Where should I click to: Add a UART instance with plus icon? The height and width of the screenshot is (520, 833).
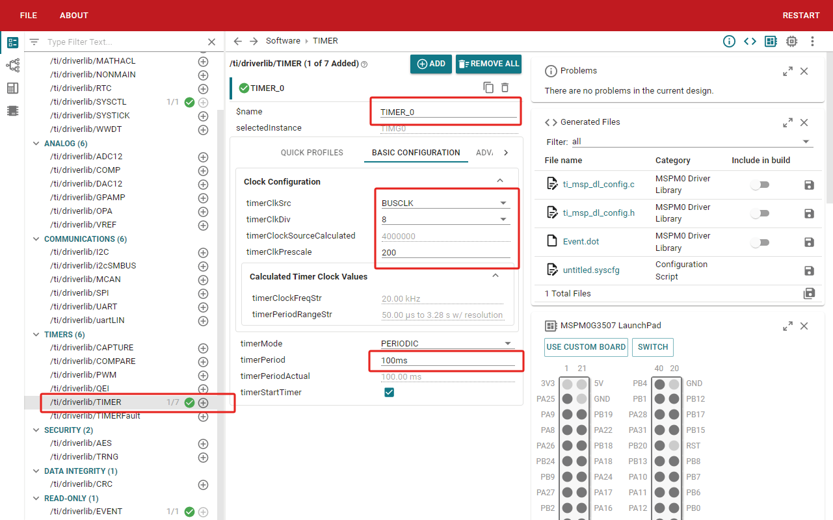tap(203, 307)
